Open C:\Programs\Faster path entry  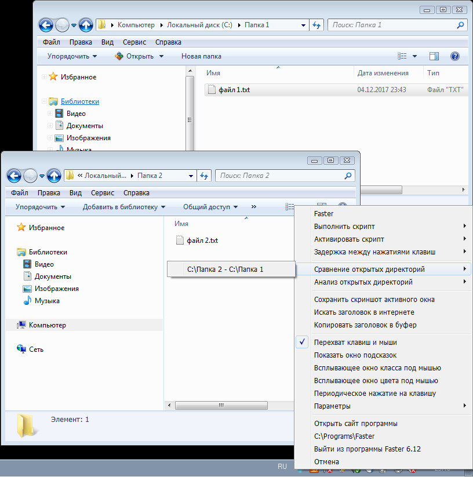point(344,436)
